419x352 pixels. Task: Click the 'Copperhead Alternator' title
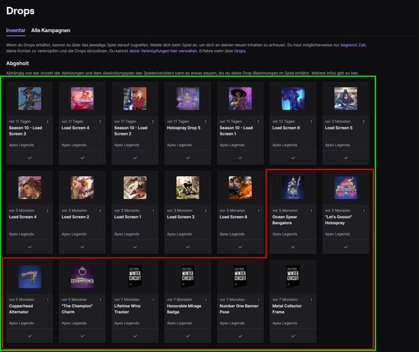21,309
